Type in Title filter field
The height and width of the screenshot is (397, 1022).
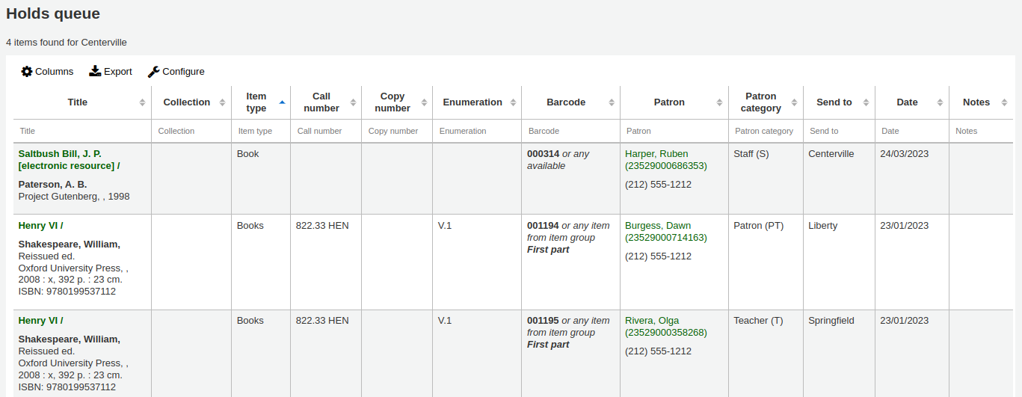point(81,131)
